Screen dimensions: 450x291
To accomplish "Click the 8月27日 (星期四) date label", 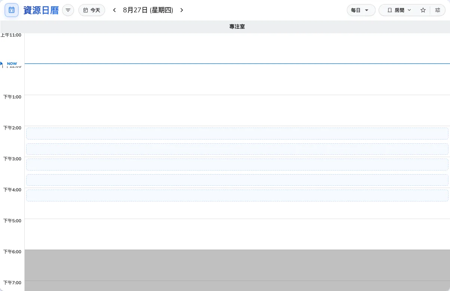I will pos(148,10).
